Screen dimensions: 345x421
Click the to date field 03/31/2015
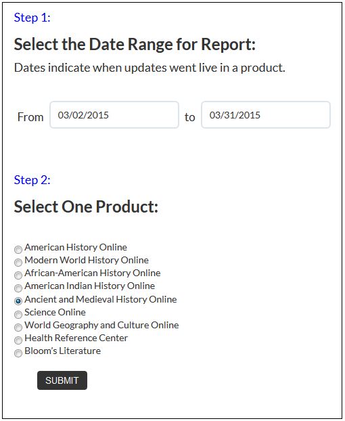pyautogui.click(x=266, y=115)
